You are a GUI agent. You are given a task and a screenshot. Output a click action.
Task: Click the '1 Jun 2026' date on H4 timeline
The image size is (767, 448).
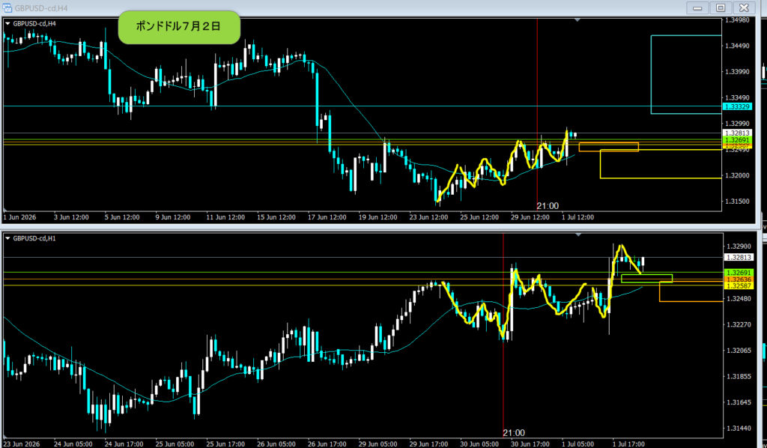[19, 217]
